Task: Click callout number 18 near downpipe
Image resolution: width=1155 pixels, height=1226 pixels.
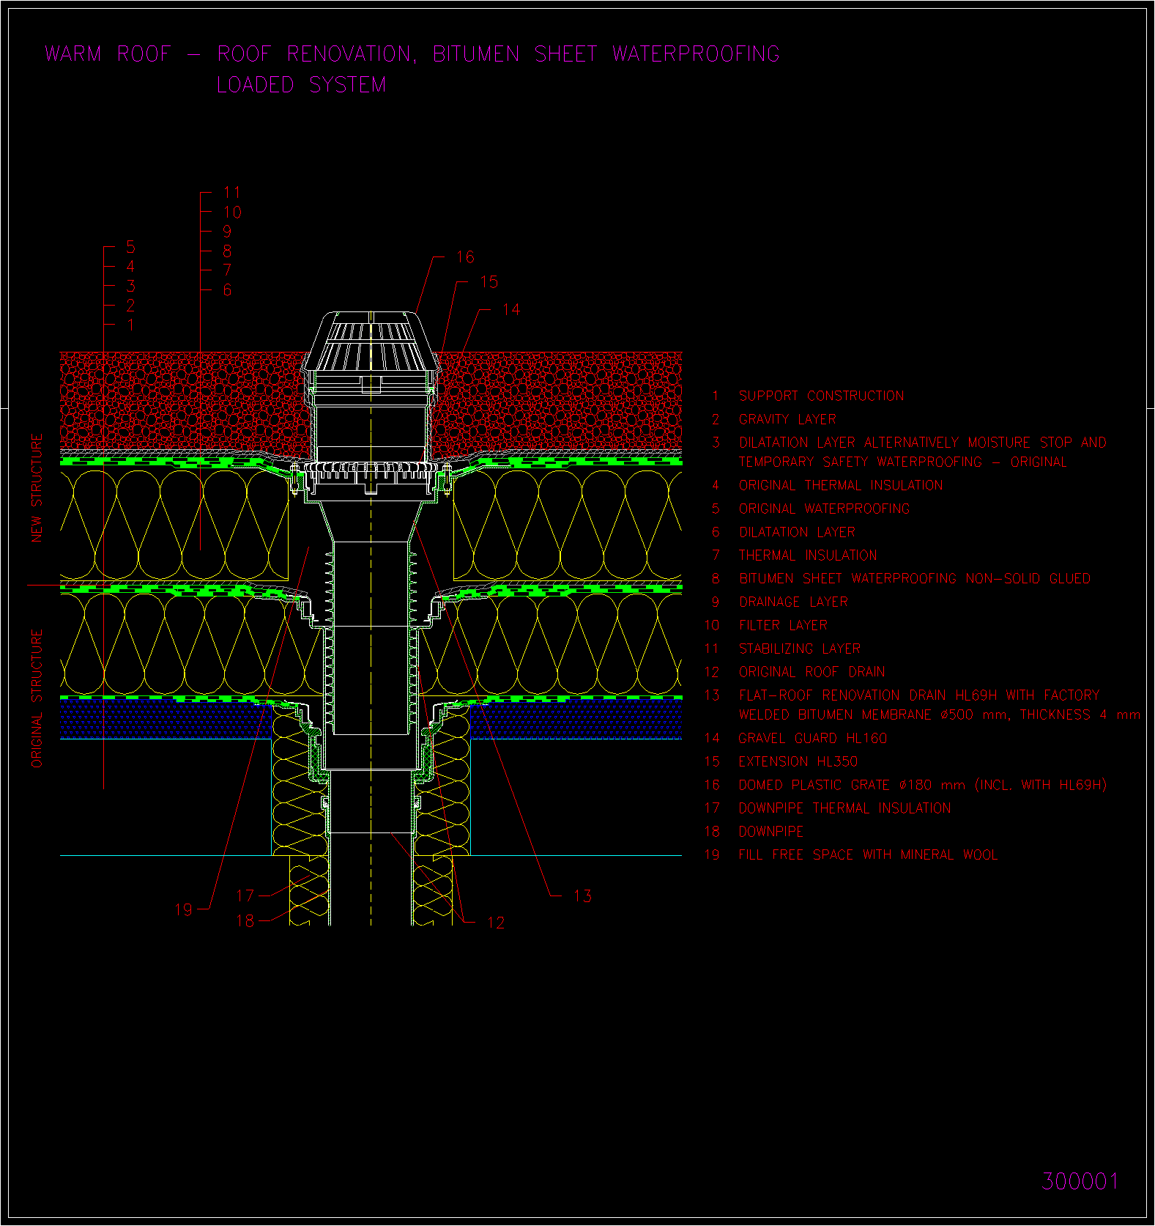Action: 245,921
